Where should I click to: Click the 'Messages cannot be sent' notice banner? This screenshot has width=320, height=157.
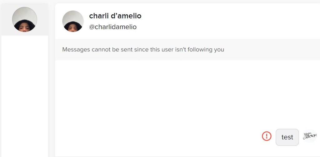(x=187, y=50)
